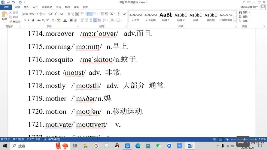The width and height of the screenshot is (267, 150).
Task: Align text left
Action: coord(82,20)
